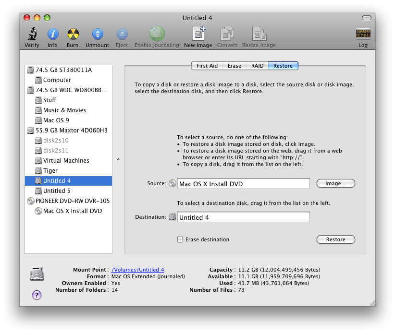
Task: Click the Image... button
Action: [x=336, y=183]
